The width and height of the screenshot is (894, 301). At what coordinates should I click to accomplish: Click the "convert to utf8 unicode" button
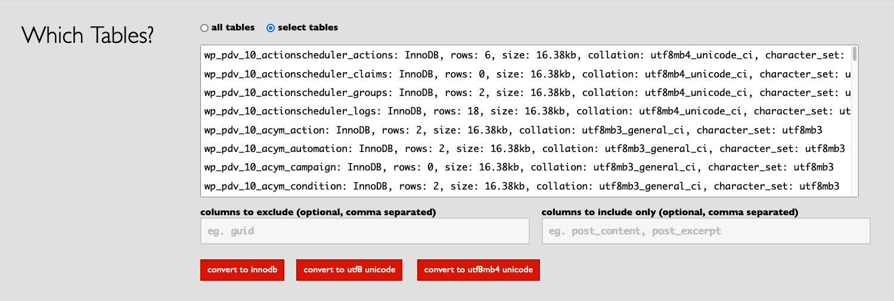(349, 269)
